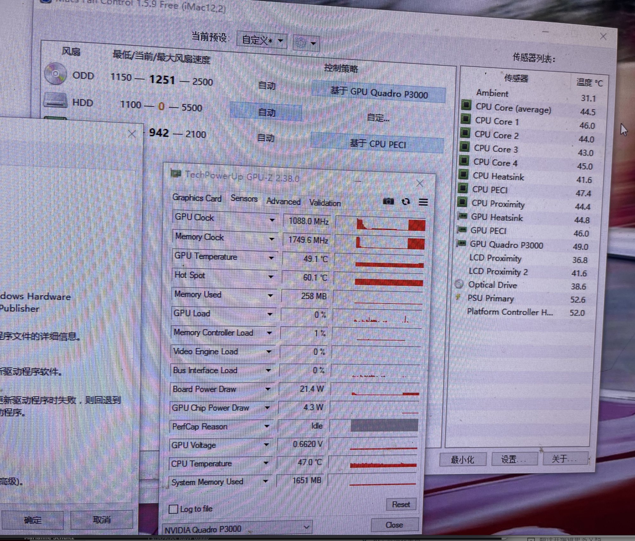
Task: Click the ODD optical disc fan icon
Action: click(x=56, y=74)
